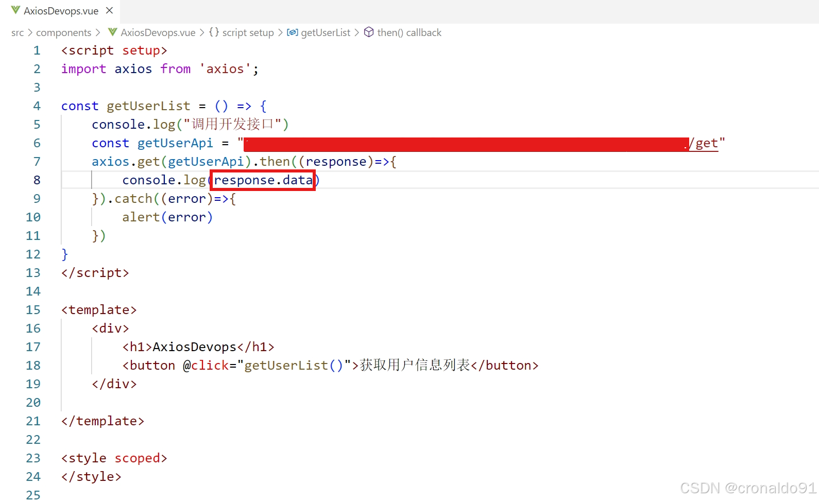The height and width of the screenshot is (502, 819).
Task: Click 'getUserApi' variable on line 6
Action: [175, 143]
